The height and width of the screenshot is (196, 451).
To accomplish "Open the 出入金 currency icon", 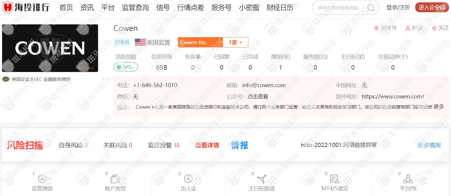I will tap(188, 179).
